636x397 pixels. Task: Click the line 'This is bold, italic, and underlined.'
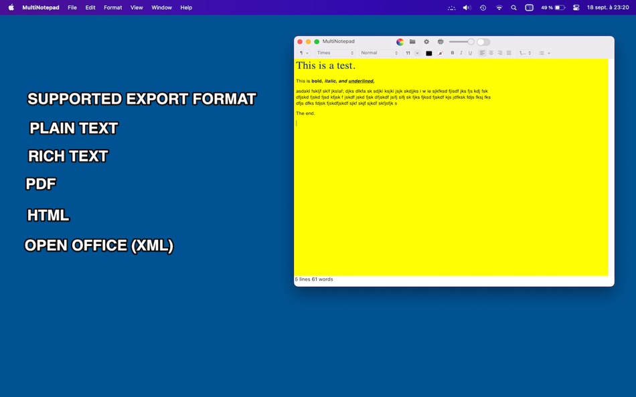click(335, 81)
